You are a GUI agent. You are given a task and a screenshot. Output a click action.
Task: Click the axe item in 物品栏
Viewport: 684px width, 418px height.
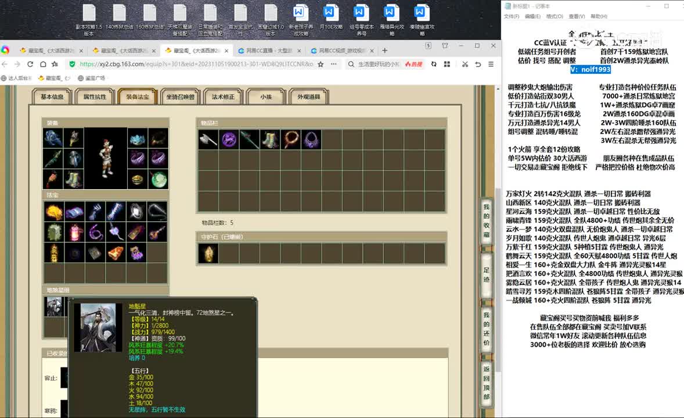click(x=208, y=140)
